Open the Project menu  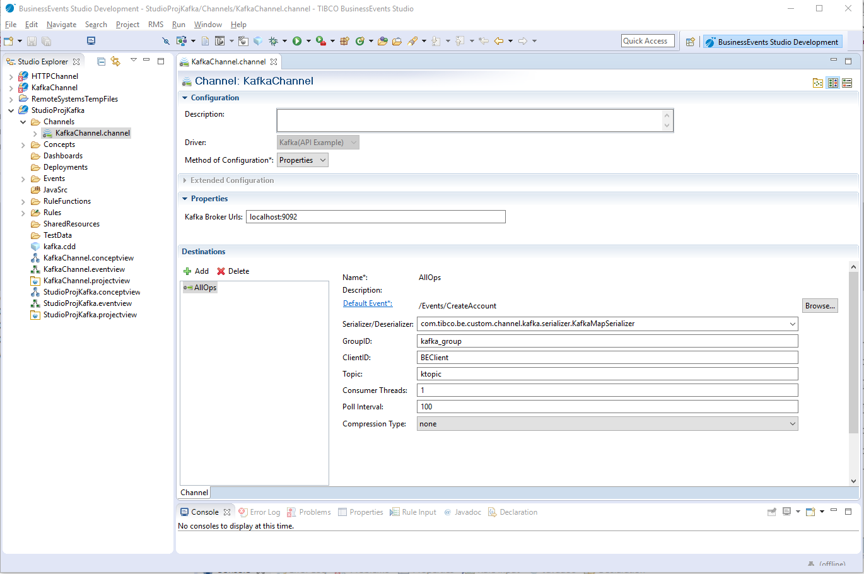click(127, 25)
